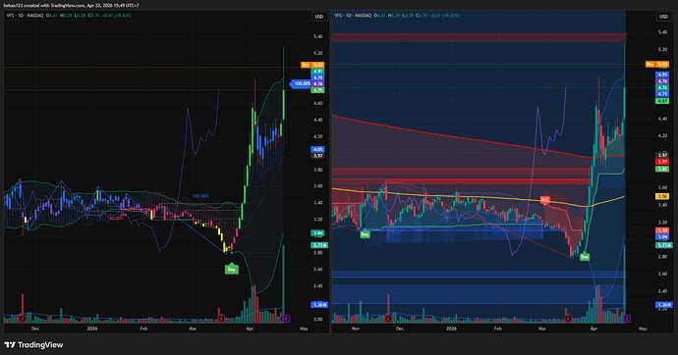Click the 2026 label on right chart time axis
The height and width of the screenshot is (355, 678).
click(451, 329)
